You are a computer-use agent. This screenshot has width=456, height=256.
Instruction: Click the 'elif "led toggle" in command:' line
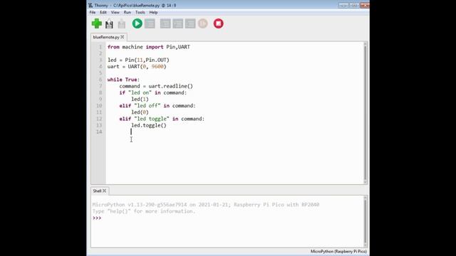(x=162, y=119)
